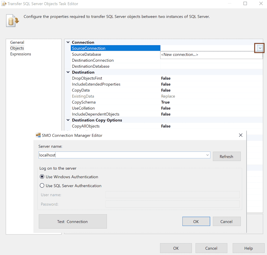Open the Expressions page
Viewport: 267px width, 255px height.
pos(21,54)
